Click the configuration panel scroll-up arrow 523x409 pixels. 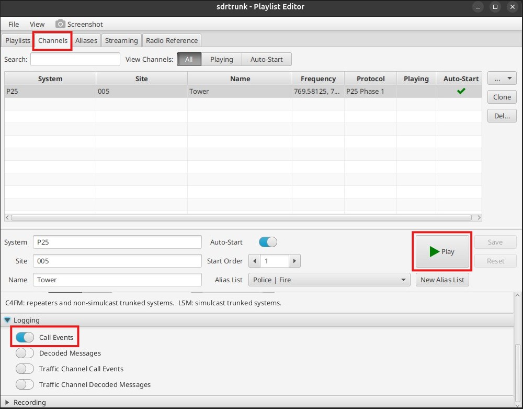tap(517, 295)
